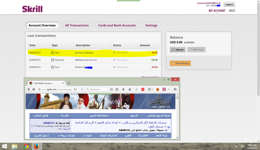Click the Withdraw button
260x150 pixels.
click(196, 50)
